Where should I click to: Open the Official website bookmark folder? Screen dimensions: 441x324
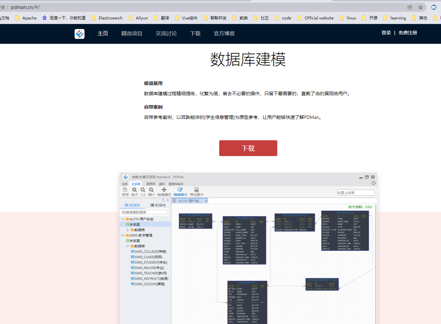click(316, 18)
